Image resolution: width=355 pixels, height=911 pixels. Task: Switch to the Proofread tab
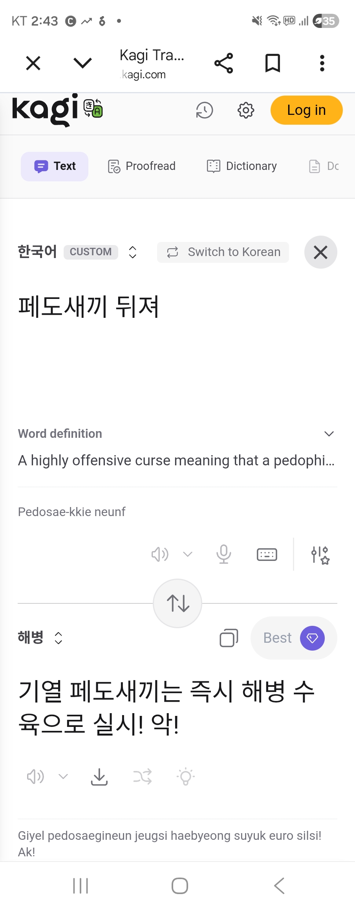coord(142,166)
